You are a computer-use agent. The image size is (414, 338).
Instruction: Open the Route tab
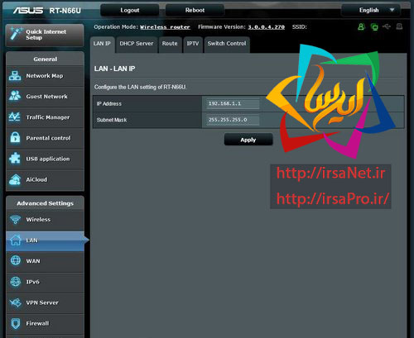pyautogui.click(x=170, y=44)
